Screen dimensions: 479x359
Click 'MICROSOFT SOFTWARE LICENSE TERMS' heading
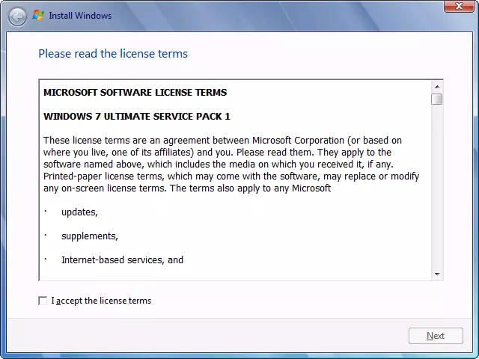135,93
